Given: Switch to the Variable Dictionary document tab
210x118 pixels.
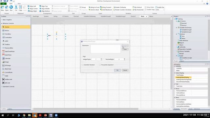Looking at the screenshot, I should point(90,16).
